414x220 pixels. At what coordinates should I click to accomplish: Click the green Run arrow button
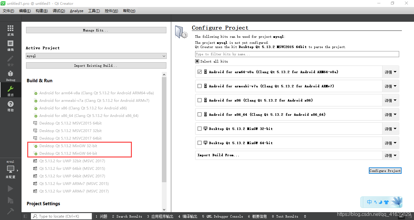(11, 189)
